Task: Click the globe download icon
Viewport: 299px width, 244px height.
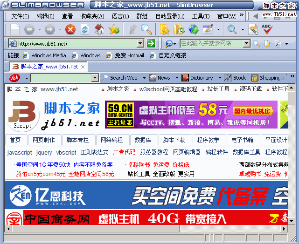Action: [x=194, y=29]
